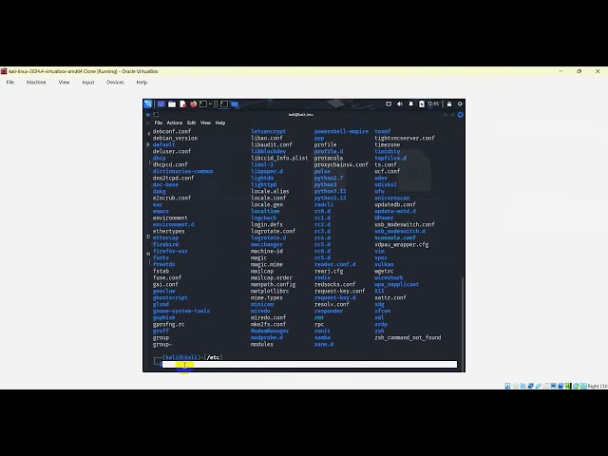Screen dimensions: 608x456
Task: Click the dictionaries-common directory name
Action: pyautogui.click(x=182, y=171)
